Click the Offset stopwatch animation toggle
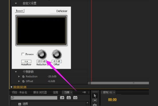The width and height of the screenshot is (158, 106). (23, 81)
